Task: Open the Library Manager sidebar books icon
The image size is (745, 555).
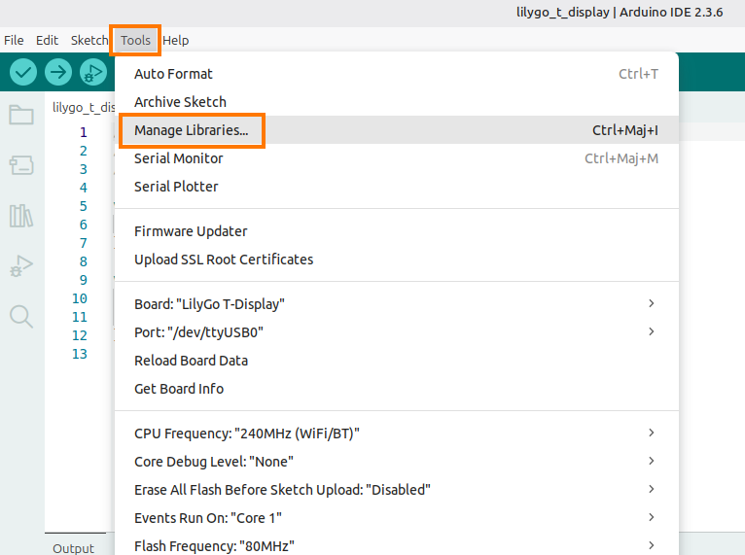Action: tap(21, 216)
